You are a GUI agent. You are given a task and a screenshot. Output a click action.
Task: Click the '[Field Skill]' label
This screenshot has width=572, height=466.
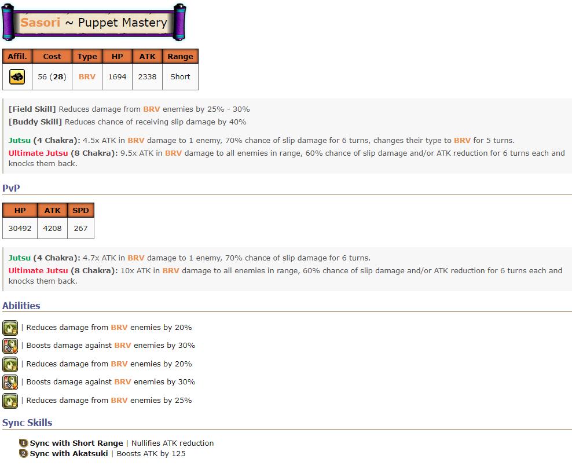click(32, 109)
